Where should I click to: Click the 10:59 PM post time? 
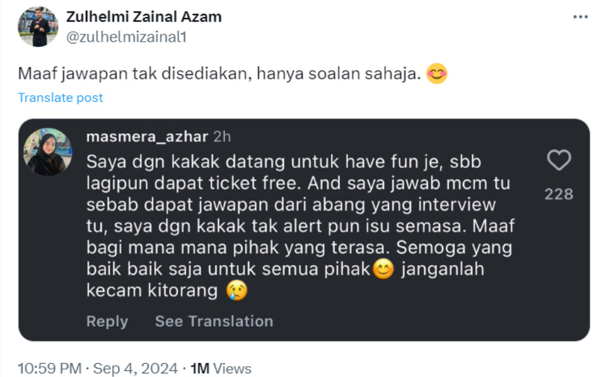[50, 369]
